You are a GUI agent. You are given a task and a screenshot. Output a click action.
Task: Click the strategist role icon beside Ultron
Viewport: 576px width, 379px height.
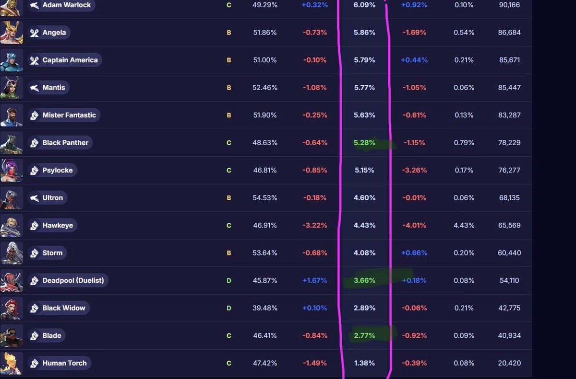coord(35,198)
